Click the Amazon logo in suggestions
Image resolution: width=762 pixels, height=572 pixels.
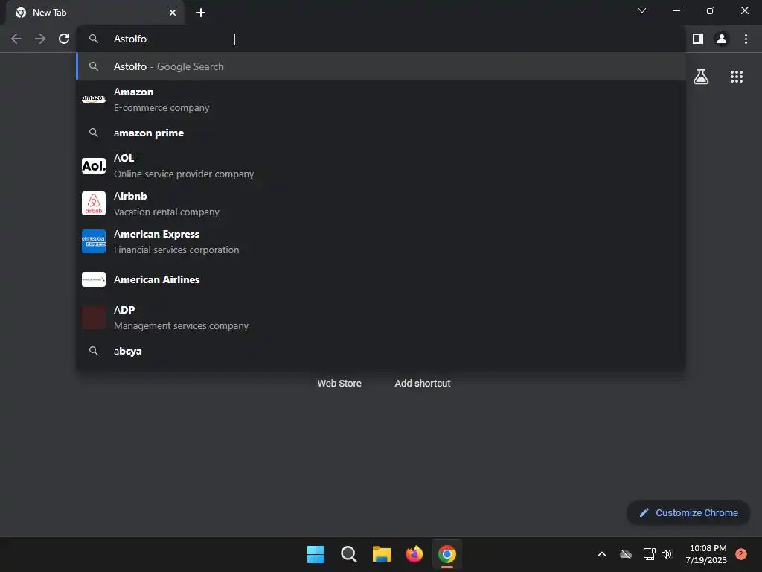tap(93, 99)
